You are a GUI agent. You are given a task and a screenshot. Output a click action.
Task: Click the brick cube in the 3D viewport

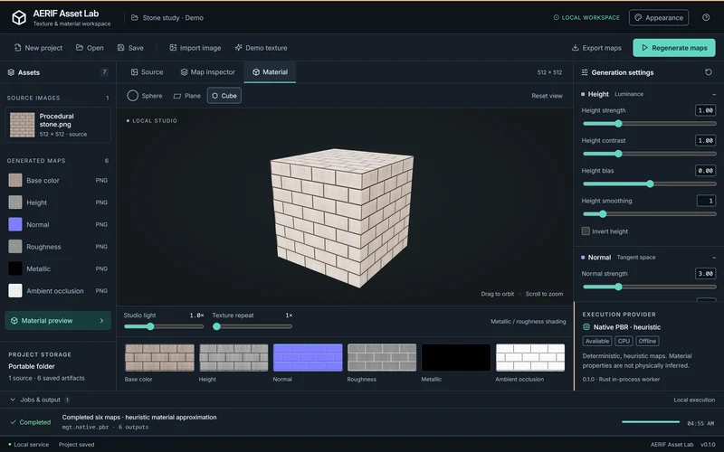(342, 218)
